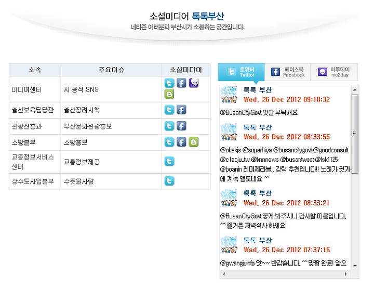Select the 출산장려시책 cell
Screen dimensions: 374x287
tap(111, 110)
